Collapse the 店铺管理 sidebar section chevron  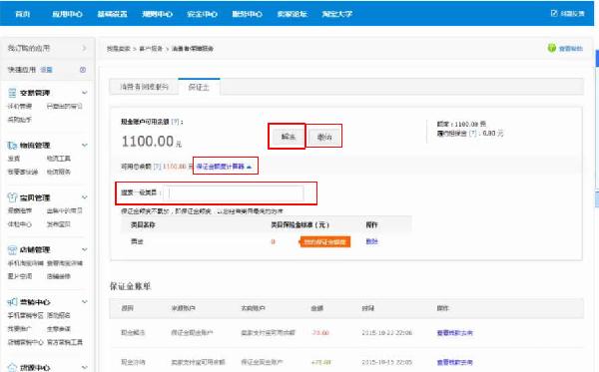point(85,249)
